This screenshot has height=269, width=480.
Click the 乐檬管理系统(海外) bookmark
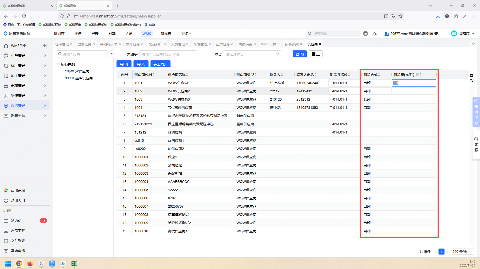[x=126, y=25]
